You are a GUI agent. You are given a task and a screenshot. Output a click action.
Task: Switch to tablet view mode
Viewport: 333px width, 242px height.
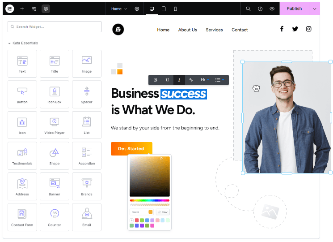164,9
